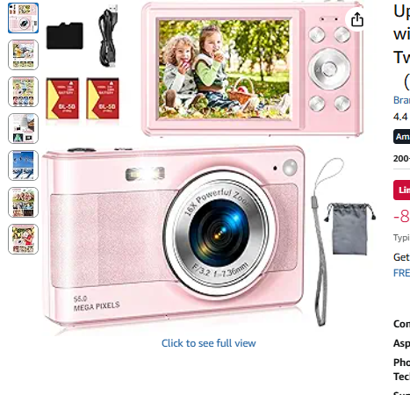
Task: View the last thumbnail with red shirt
Action: coord(23,239)
